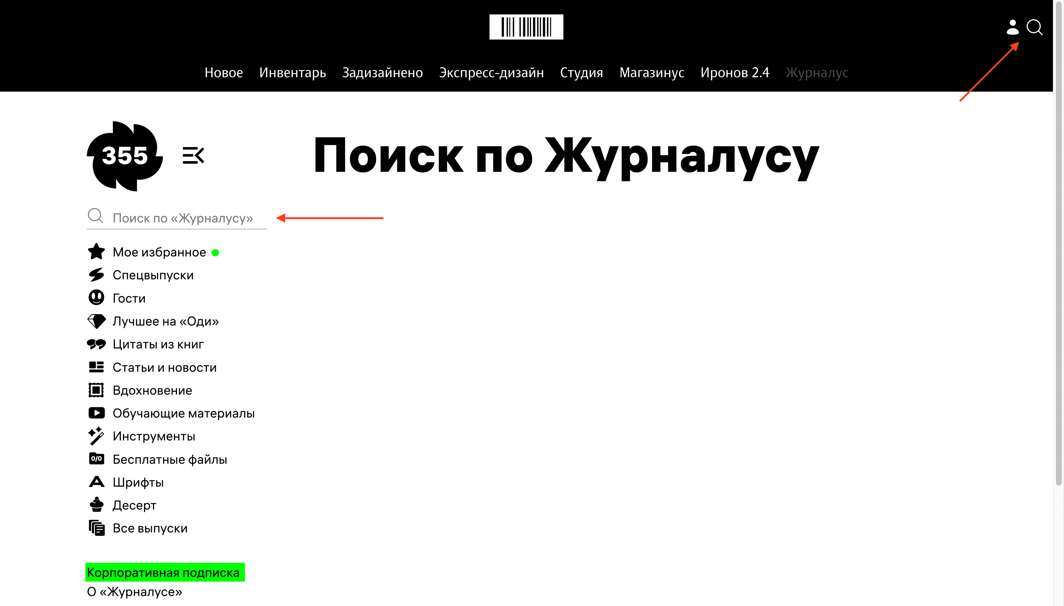Click the quotation marks icon for «Цитаты из книг»
1064x606 pixels.
click(x=96, y=344)
